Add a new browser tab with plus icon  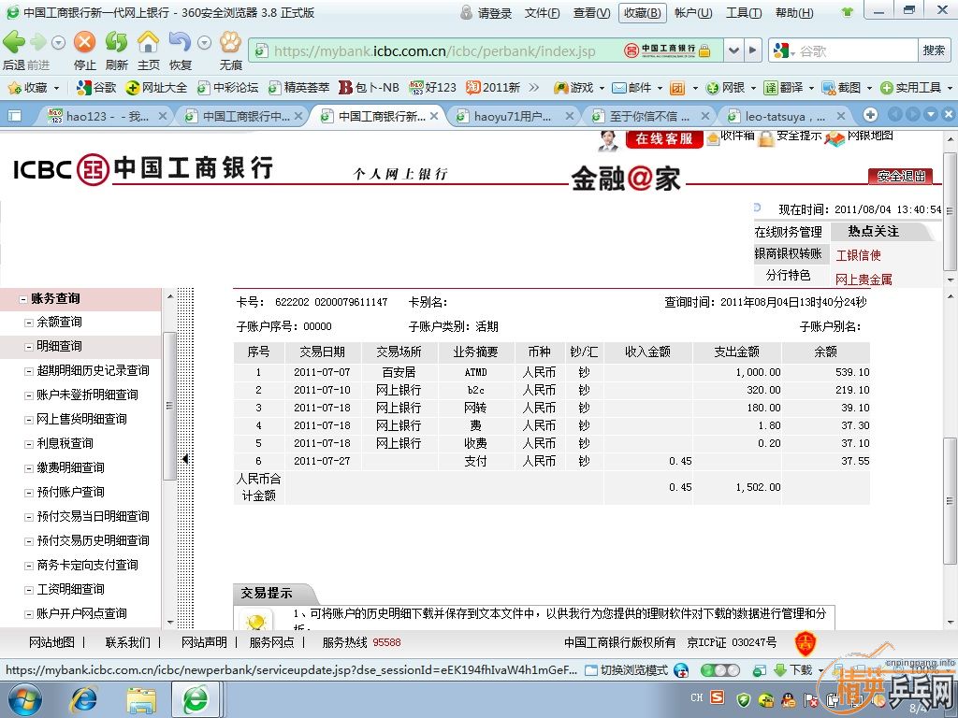(870, 115)
